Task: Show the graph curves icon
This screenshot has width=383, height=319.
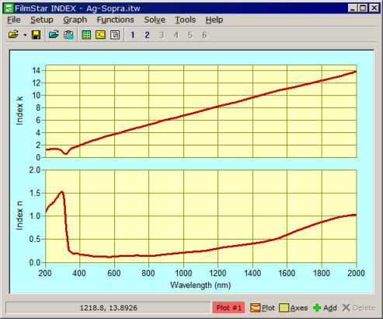Action: 100,35
